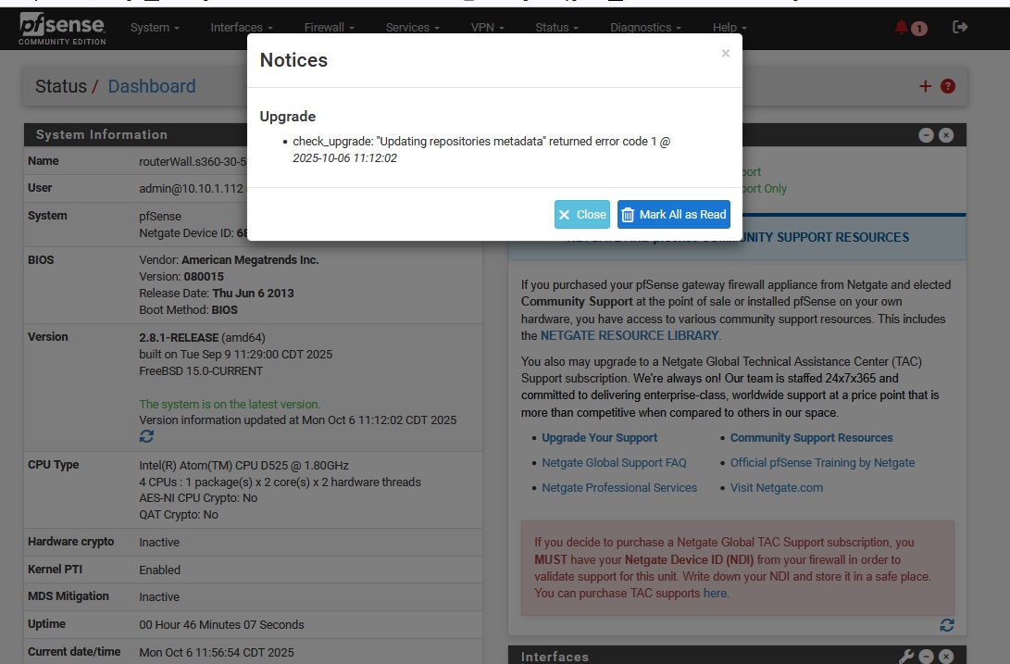This screenshot has width=1010, height=664.
Task: Click wrench icon on Interfaces widget
Action: point(906,657)
